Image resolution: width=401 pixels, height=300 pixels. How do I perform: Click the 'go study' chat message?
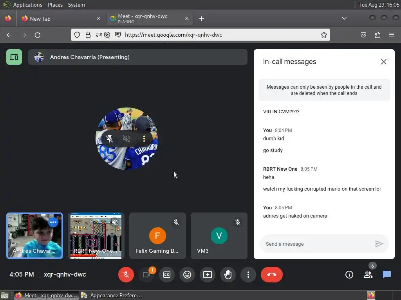click(x=273, y=150)
